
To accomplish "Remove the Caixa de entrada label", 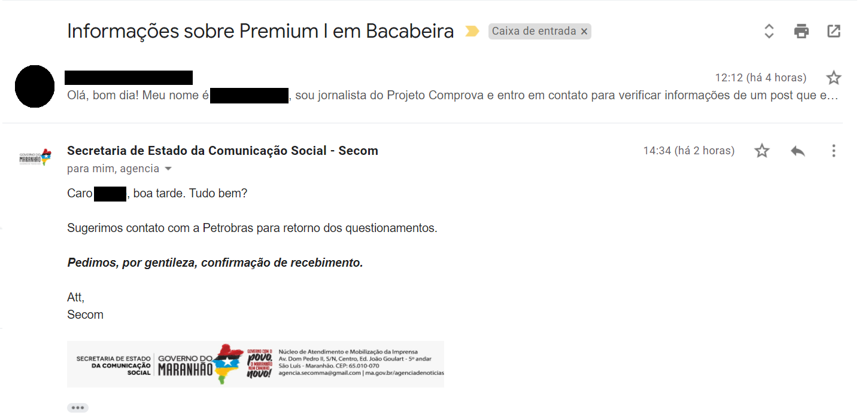I will point(584,32).
